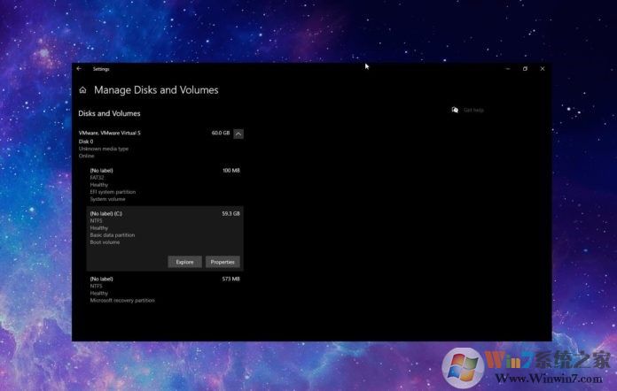Image resolution: width=617 pixels, height=391 pixels.
Task: Open Properties for the C: volume
Action: click(x=223, y=262)
